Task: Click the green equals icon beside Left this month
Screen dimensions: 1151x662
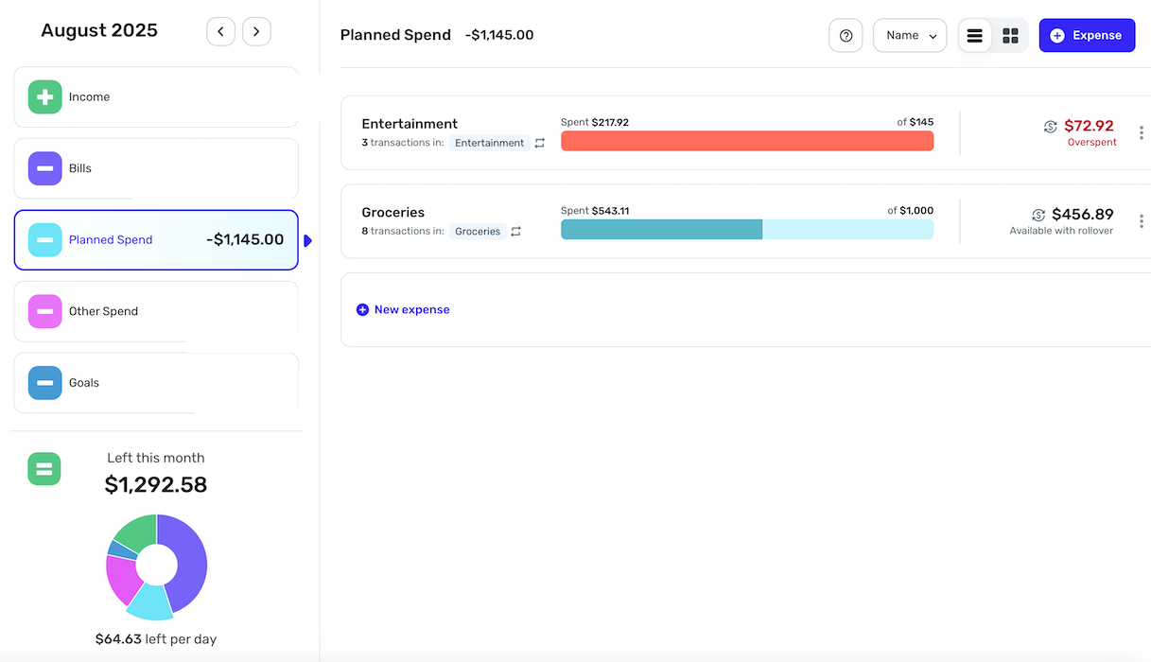Action: click(44, 469)
